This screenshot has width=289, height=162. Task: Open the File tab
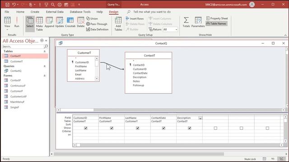[7, 12]
